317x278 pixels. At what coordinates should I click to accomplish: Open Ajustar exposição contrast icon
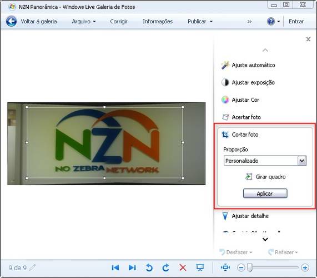pos(225,82)
